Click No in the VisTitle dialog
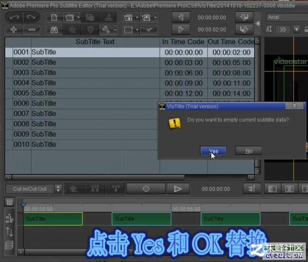308x262 pixels. (249, 151)
